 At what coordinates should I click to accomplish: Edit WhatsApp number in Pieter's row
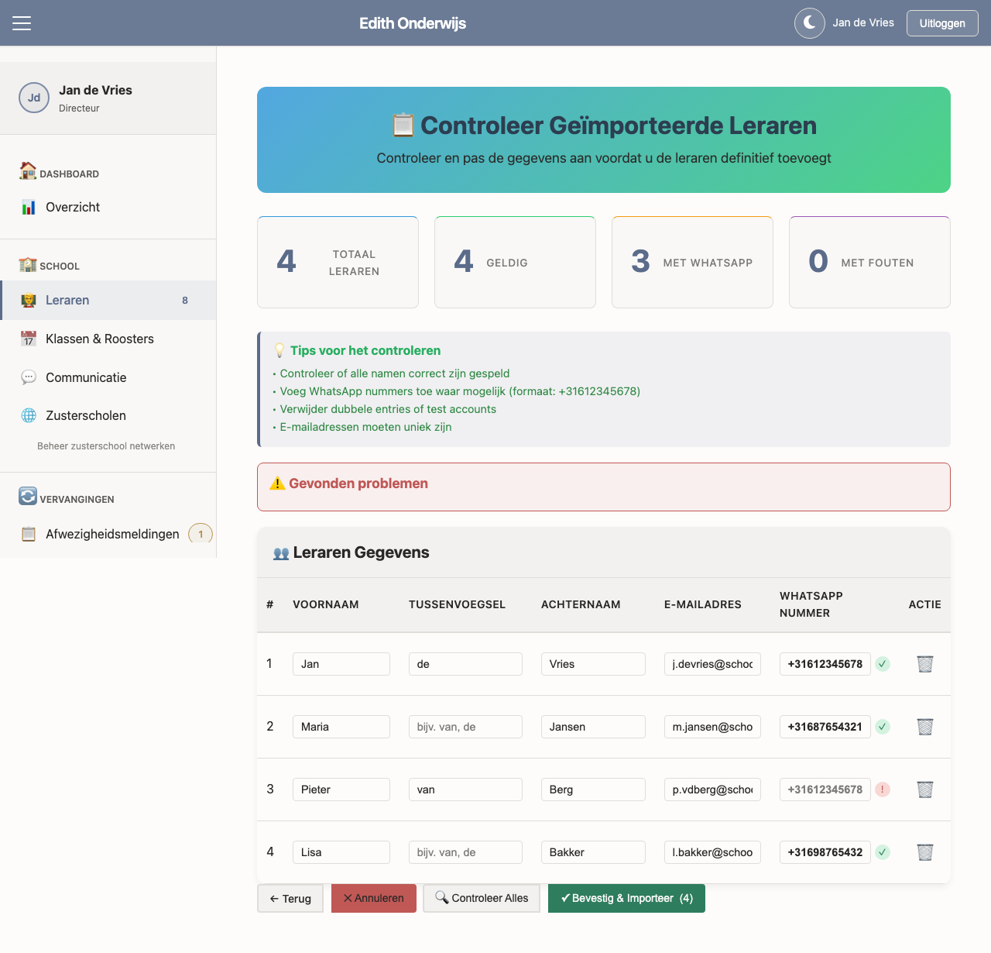[x=825, y=790]
